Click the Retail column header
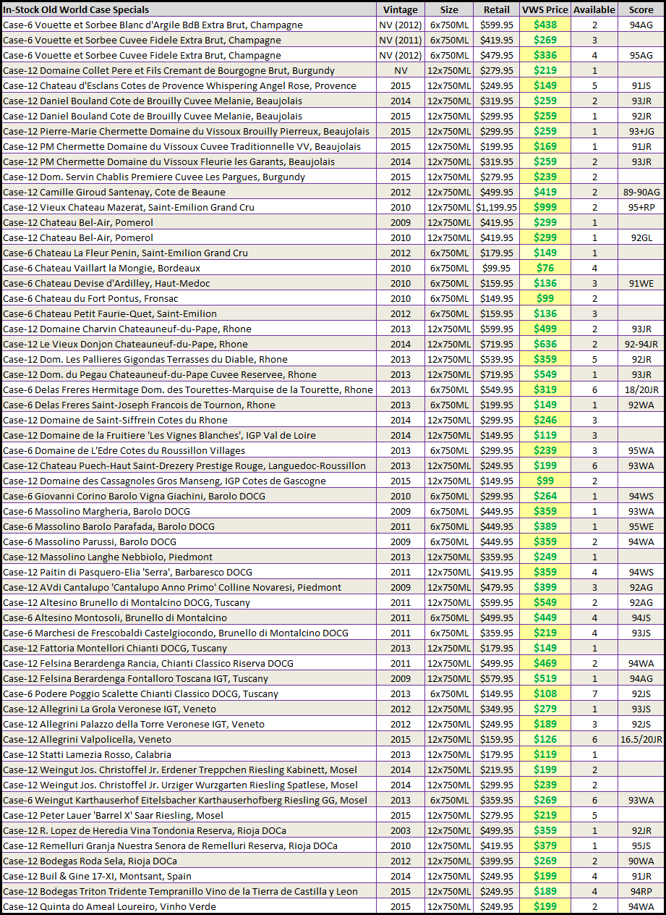 point(496,10)
